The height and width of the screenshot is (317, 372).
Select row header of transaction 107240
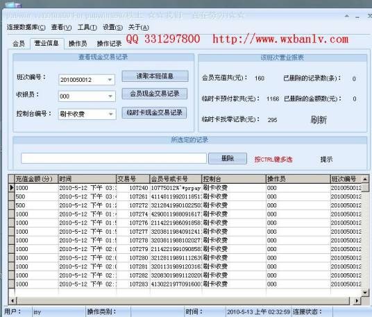pos(11,188)
